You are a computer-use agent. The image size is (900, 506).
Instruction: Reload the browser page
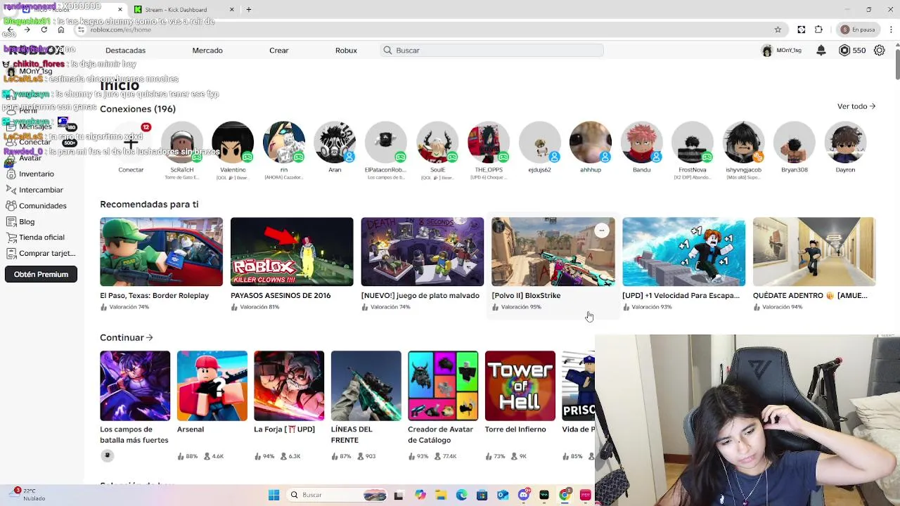[44, 30]
